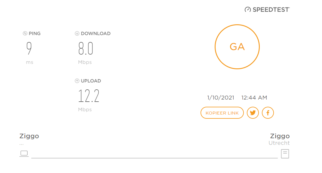322x173 pixels.
Task: Select the Ziggo server name above Utrecht
Action: point(280,136)
